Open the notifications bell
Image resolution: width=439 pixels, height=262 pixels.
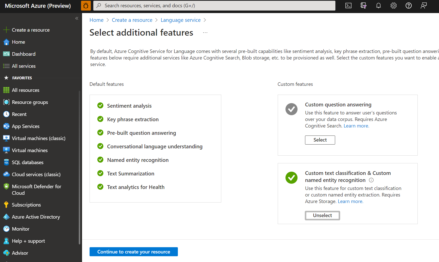coord(378,5)
